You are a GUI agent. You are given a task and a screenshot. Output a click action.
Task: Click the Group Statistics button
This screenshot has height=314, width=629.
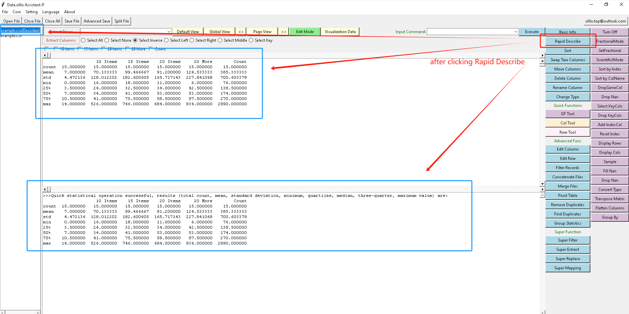coord(568,223)
